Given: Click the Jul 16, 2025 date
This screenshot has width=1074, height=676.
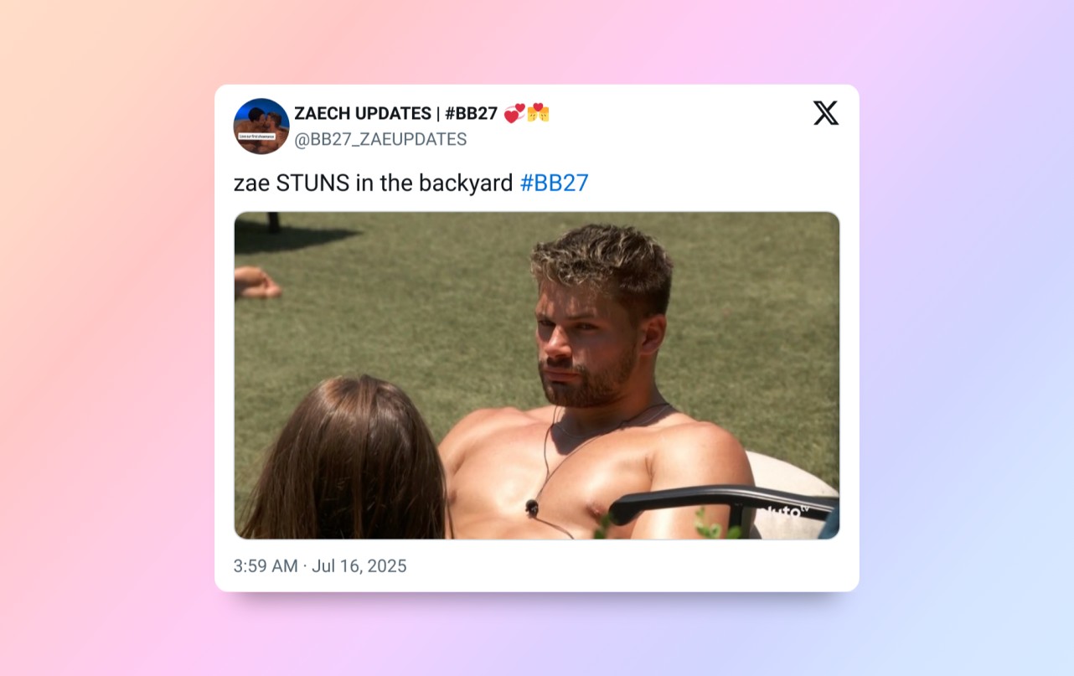Looking at the screenshot, I should [359, 565].
